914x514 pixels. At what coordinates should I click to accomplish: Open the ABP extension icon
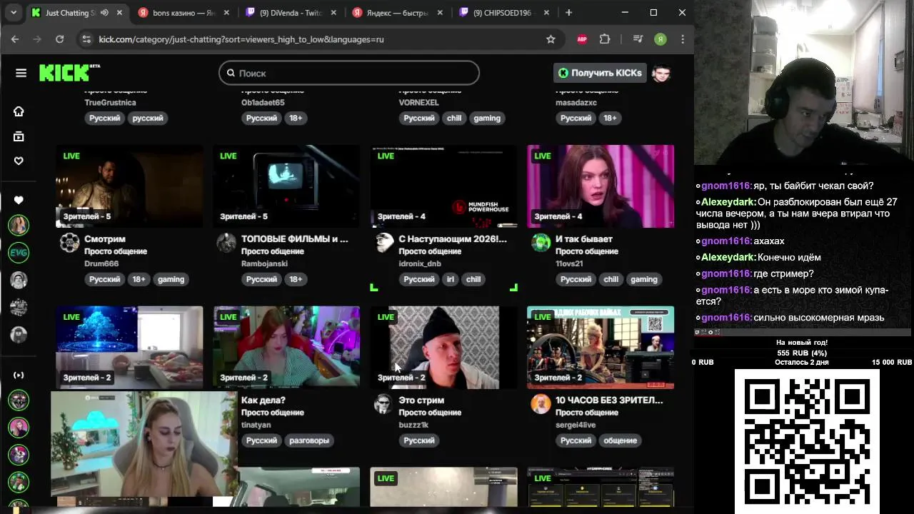click(x=582, y=39)
